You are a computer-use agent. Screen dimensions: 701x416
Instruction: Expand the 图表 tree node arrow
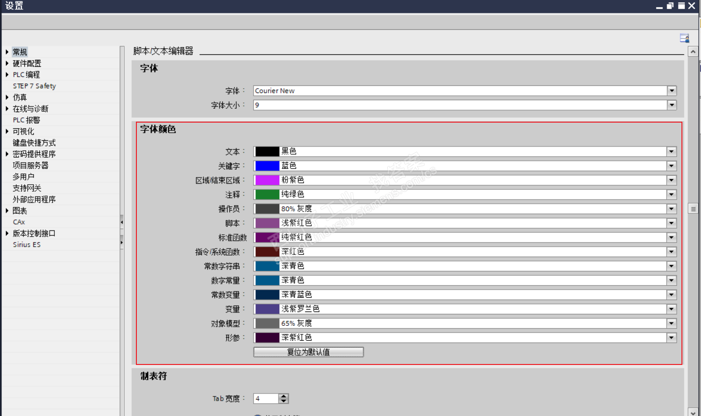[7, 210]
